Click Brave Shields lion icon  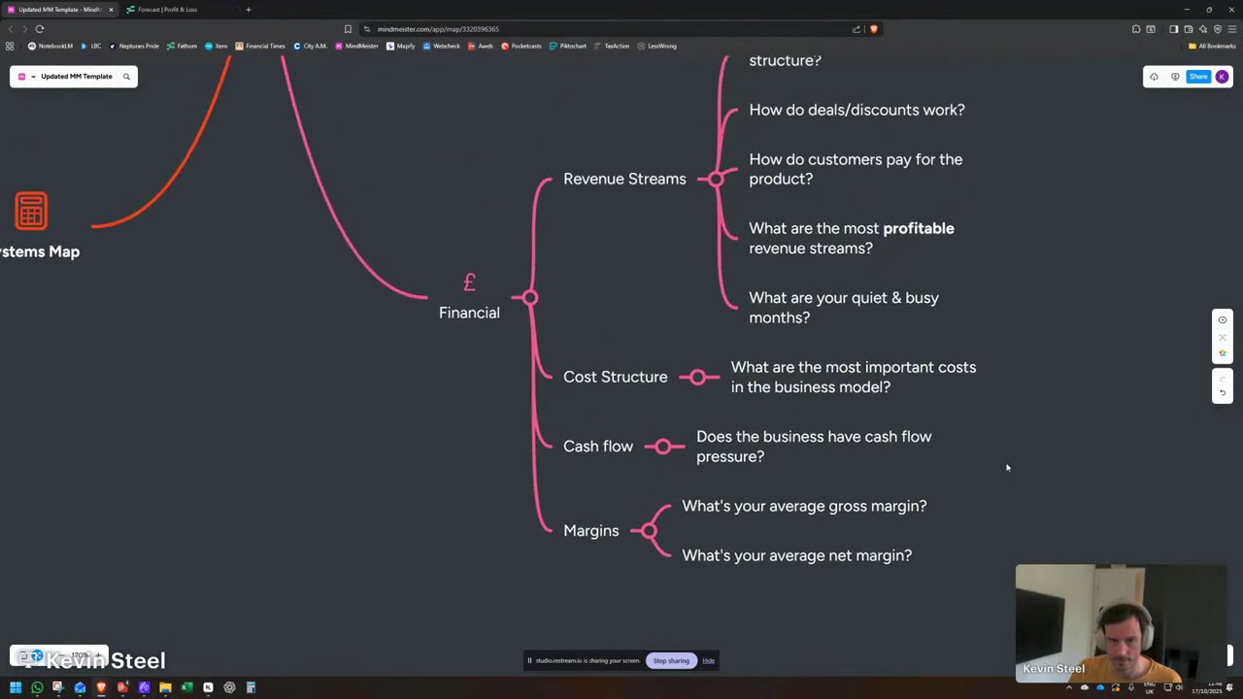click(x=874, y=29)
